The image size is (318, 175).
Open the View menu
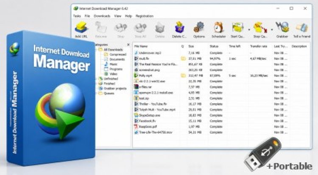(x=117, y=16)
